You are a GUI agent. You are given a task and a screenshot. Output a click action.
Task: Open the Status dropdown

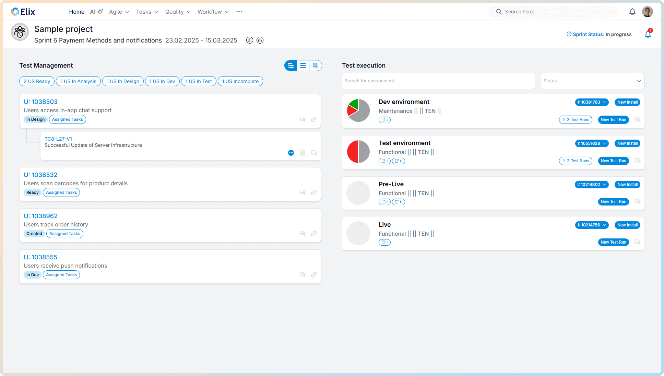pyautogui.click(x=593, y=81)
